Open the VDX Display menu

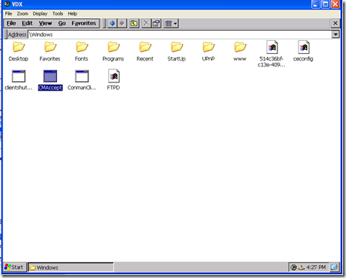tap(40, 14)
